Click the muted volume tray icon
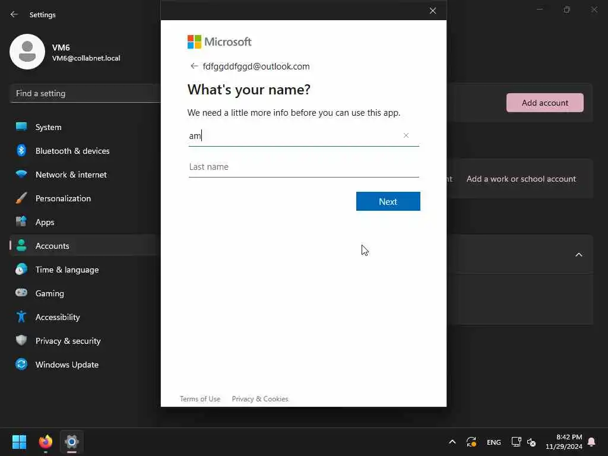608x456 pixels. [531, 442]
